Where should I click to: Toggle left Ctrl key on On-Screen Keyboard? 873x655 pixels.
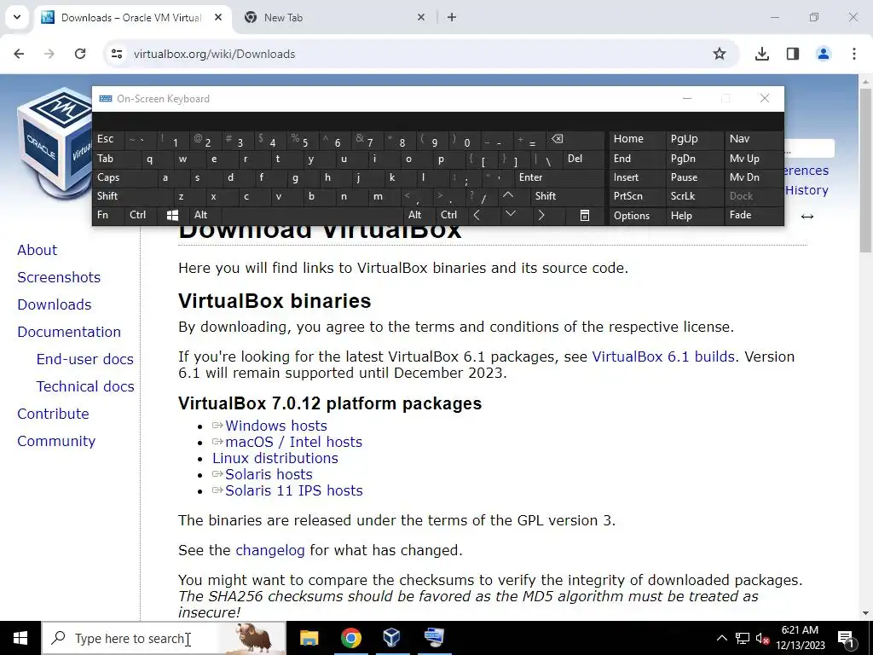(x=142, y=215)
